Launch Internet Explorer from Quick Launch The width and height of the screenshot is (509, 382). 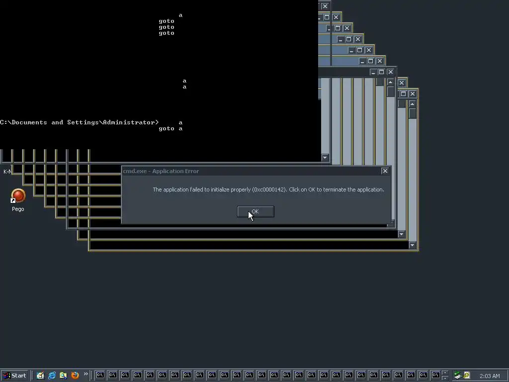(52, 376)
